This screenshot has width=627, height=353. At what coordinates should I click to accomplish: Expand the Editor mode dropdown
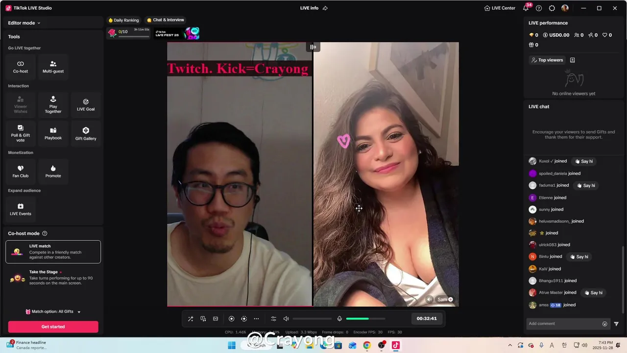[x=24, y=23]
